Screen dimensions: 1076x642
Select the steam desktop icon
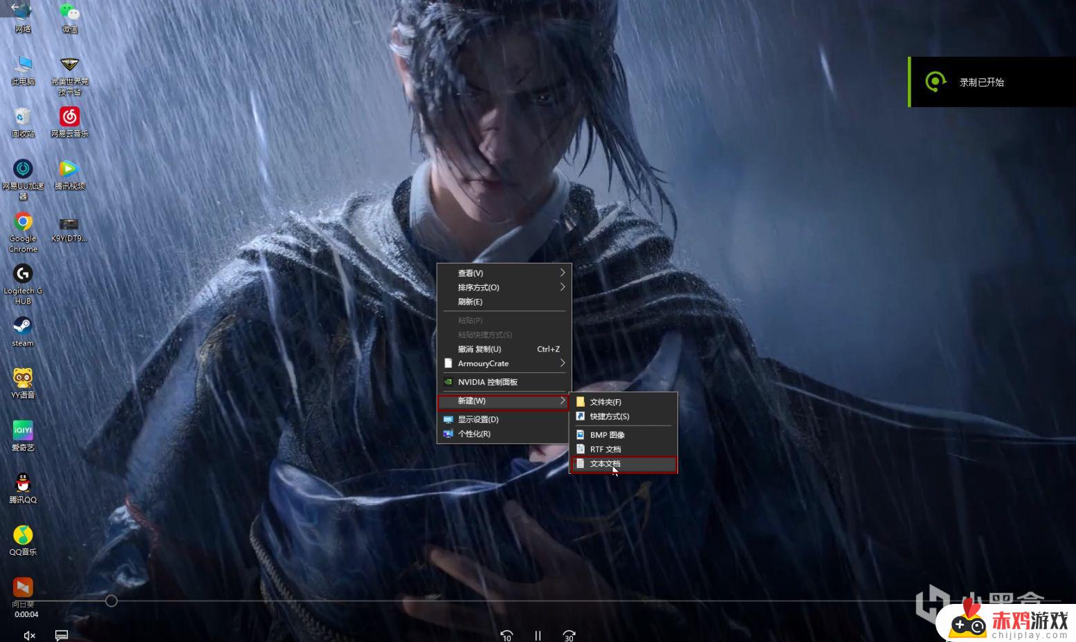[x=23, y=331]
